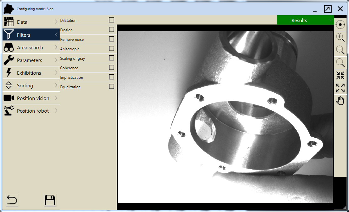
Task: Open the Data menu item
Action: 31,22
